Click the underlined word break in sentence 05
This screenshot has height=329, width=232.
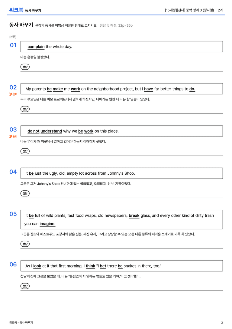[x=134, y=216]
